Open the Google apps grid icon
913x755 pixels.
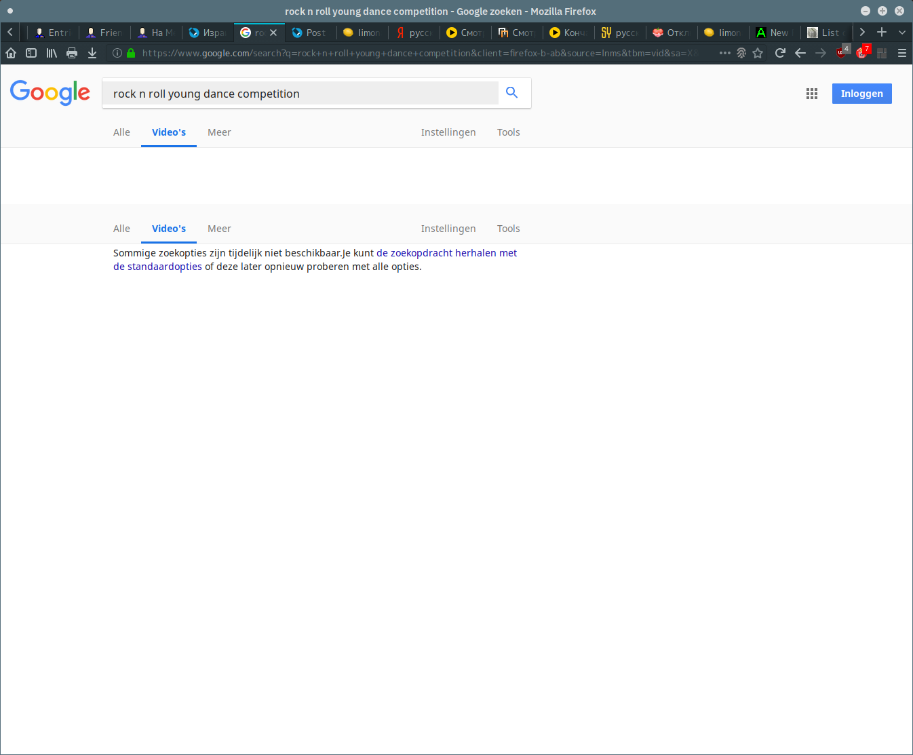812,94
